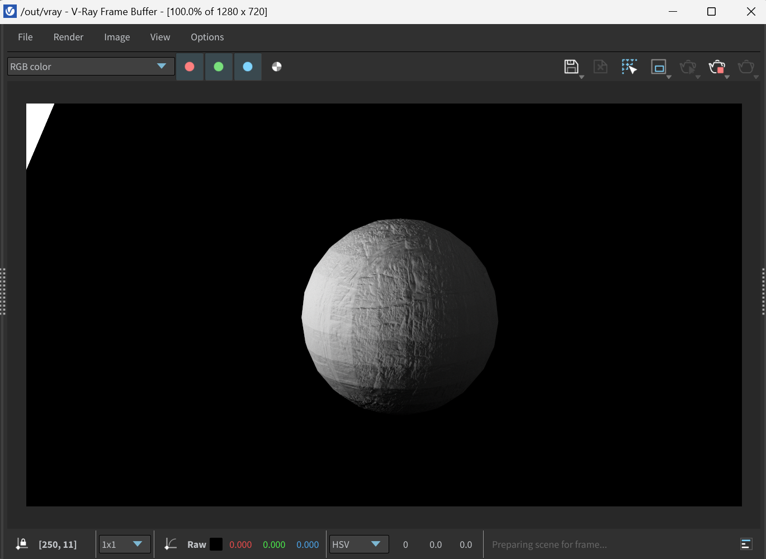This screenshot has width=766, height=559.
Task: Click the Clear image icon
Action: click(x=600, y=67)
